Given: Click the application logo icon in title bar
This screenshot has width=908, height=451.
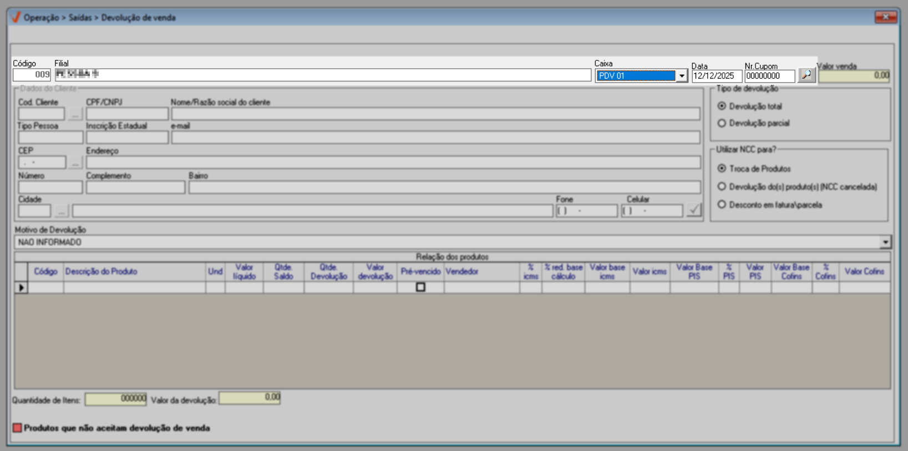Looking at the screenshot, I should coord(16,17).
